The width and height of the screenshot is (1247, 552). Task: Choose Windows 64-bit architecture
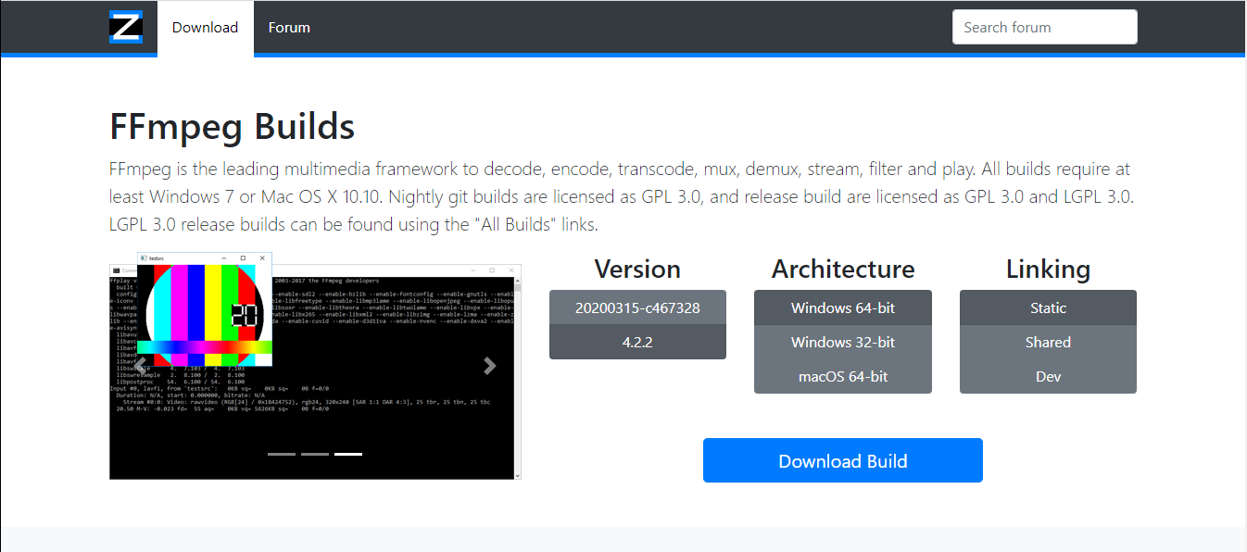pyautogui.click(x=843, y=307)
